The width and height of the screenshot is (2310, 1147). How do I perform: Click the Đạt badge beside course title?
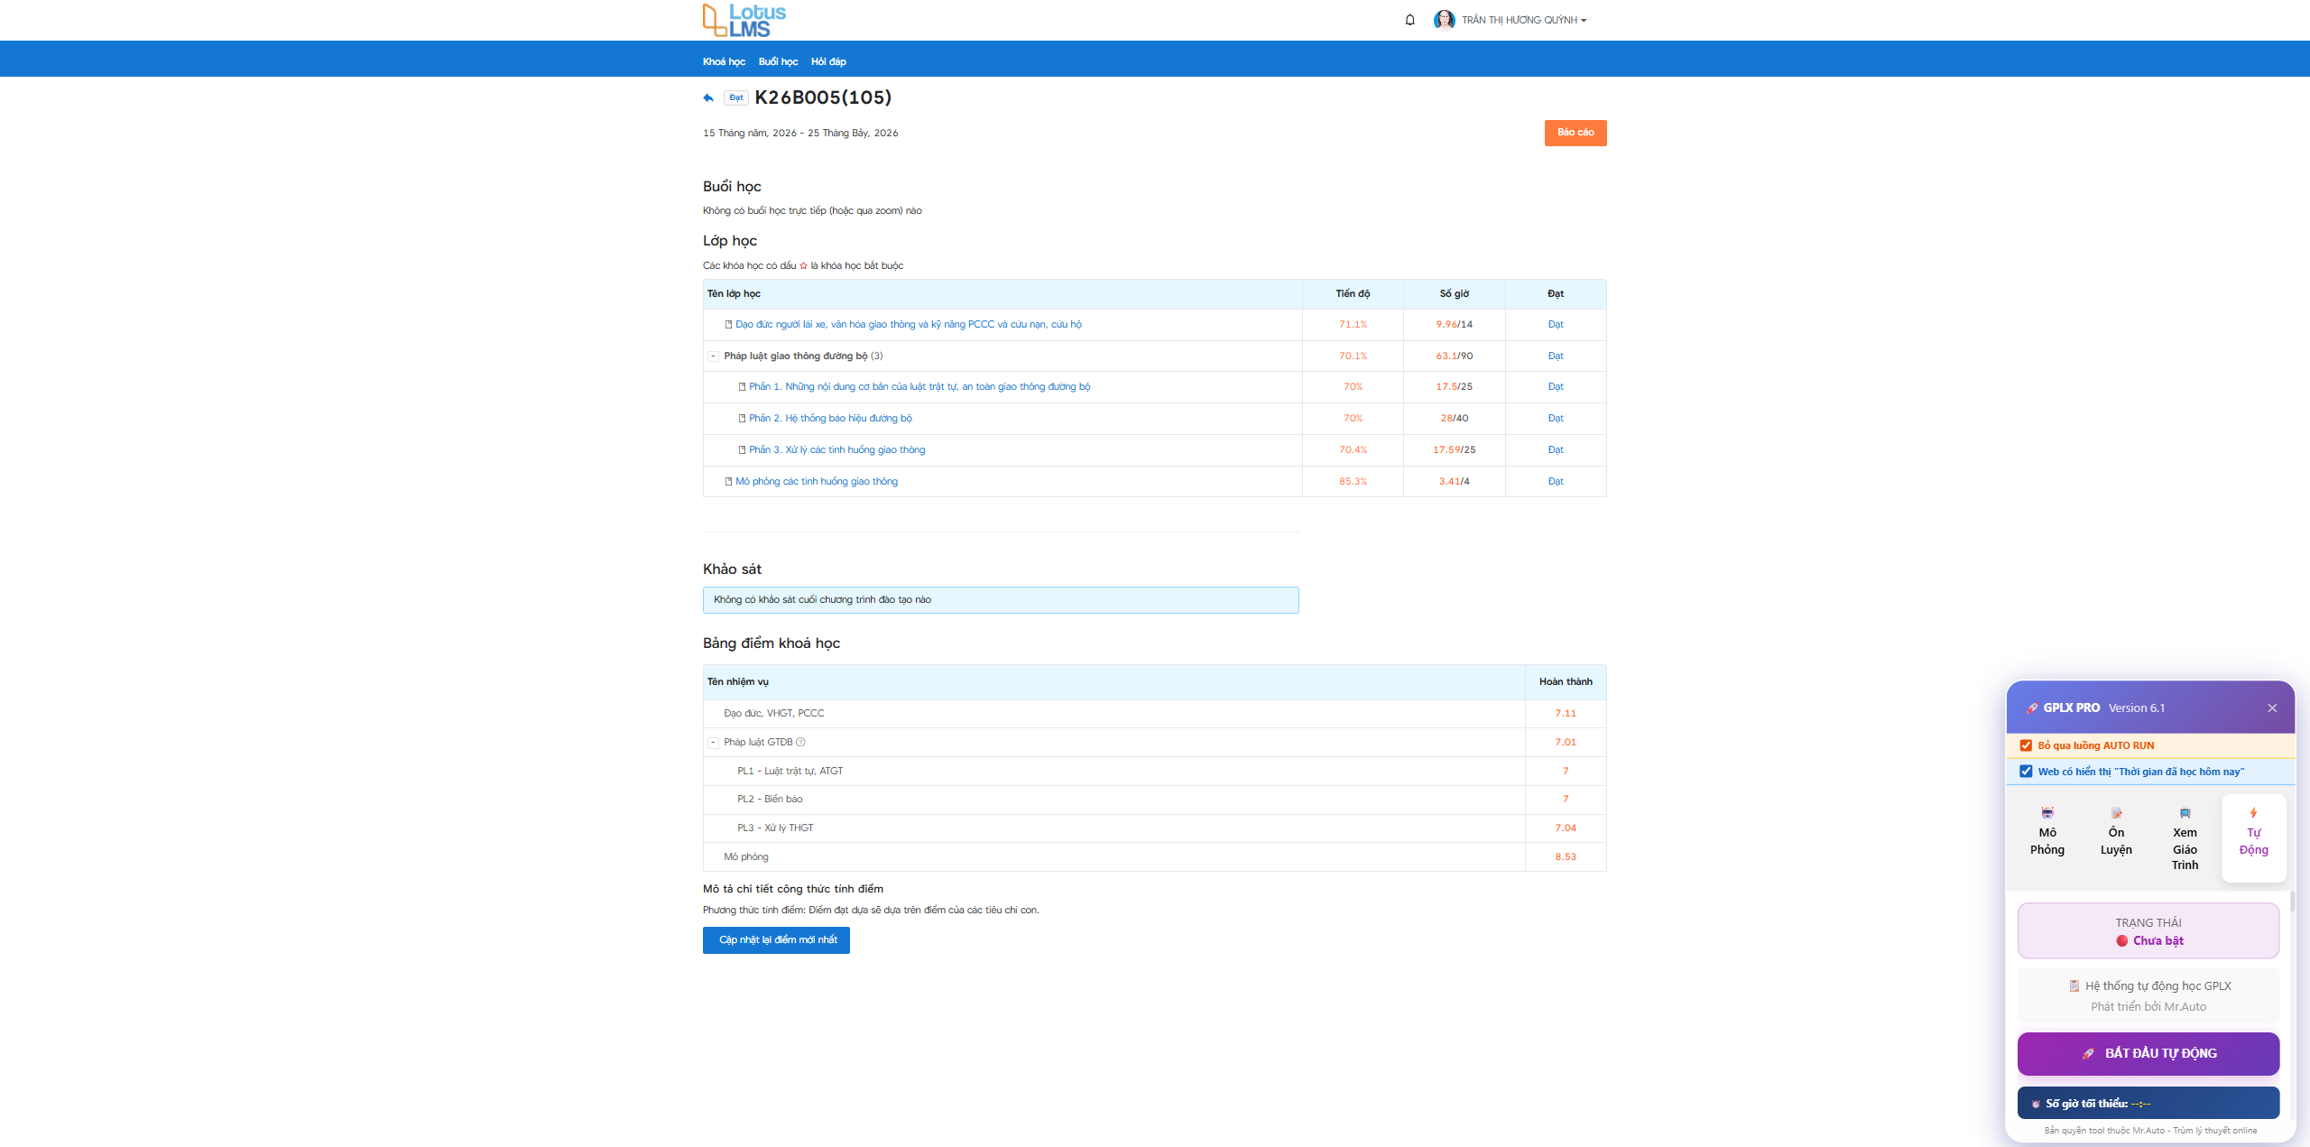(x=736, y=97)
